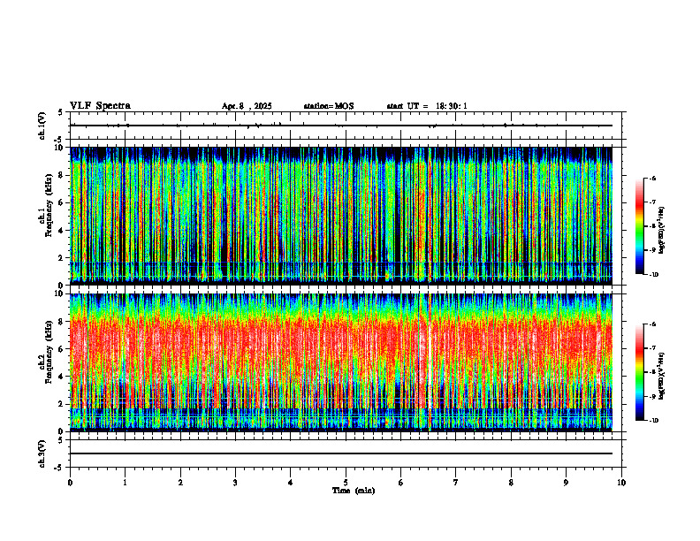Click the 'station=MOS' label
The image size is (700, 541).
click(329, 106)
